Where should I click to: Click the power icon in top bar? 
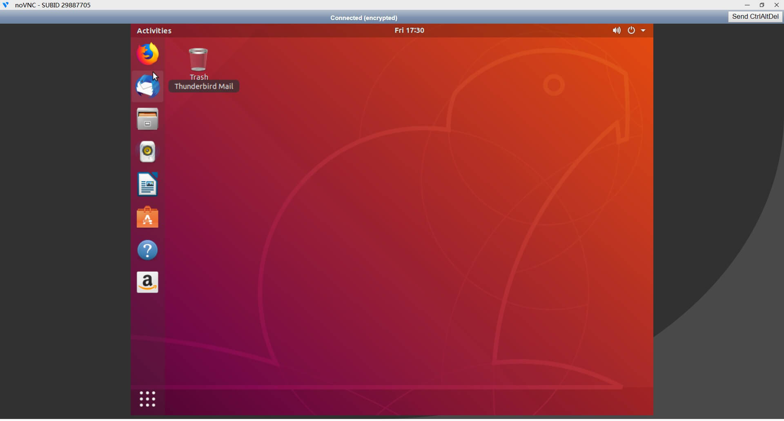pyautogui.click(x=631, y=31)
